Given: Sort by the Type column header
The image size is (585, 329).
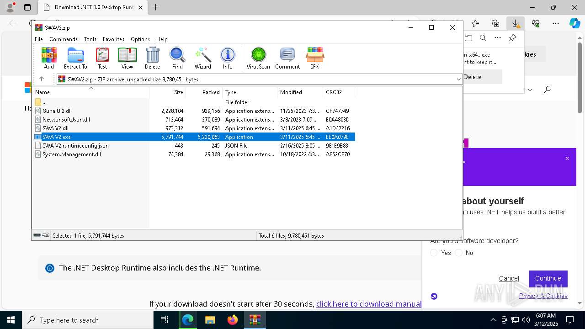Looking at the screenshot, I should click(x=250, y=92).
